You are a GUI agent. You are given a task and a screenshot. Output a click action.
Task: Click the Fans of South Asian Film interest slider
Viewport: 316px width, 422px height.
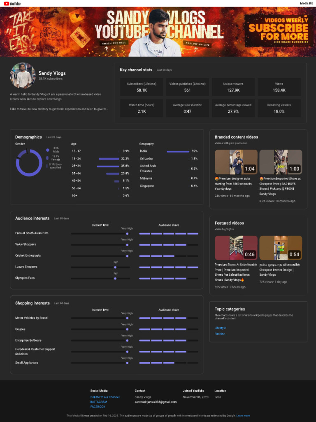[100, 234]
